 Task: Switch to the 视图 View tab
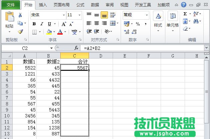[124, 5]
